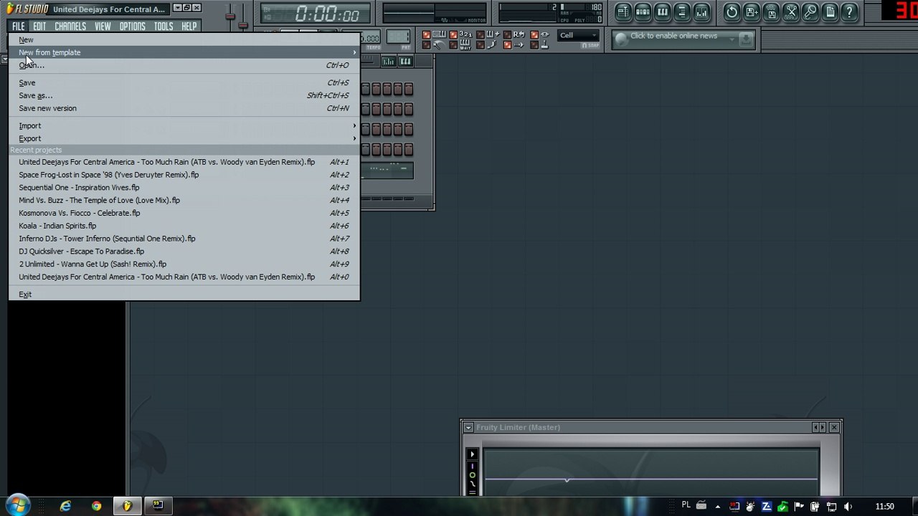Expand New from template submenu arrow

pyautogui.click(x=354, y=52)
